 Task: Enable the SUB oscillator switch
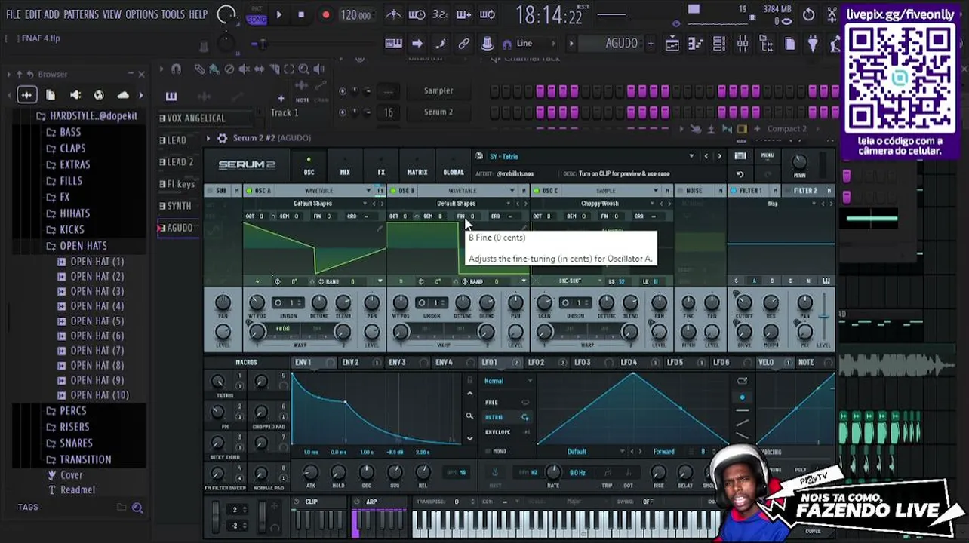coord(211,191)
